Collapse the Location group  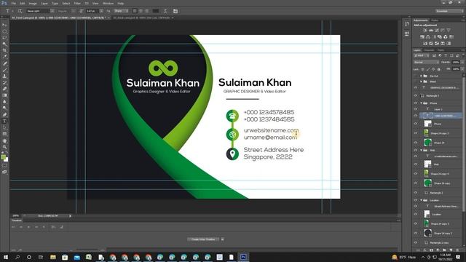click(421, 200)
